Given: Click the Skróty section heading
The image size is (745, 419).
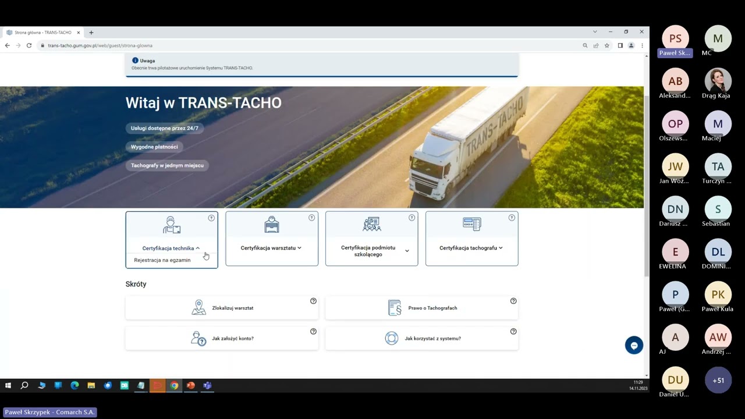Looking at the screenshot, I should point(136,284).
